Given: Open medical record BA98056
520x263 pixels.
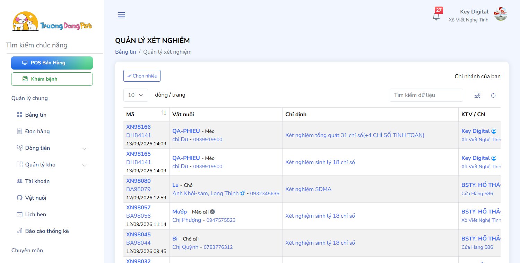Looking at the screenshot, I should click(138, 216).
